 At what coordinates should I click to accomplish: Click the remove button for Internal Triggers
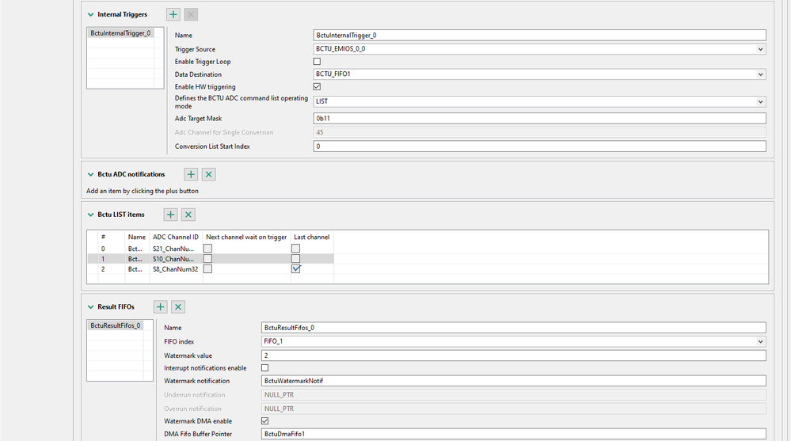(191, 14)
